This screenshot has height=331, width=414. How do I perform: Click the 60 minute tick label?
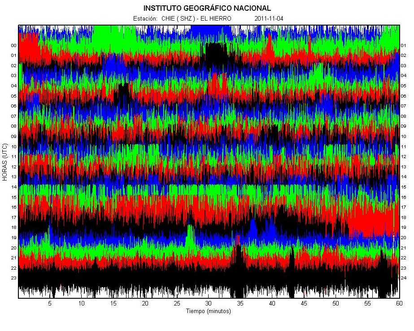tap(399, 303)
